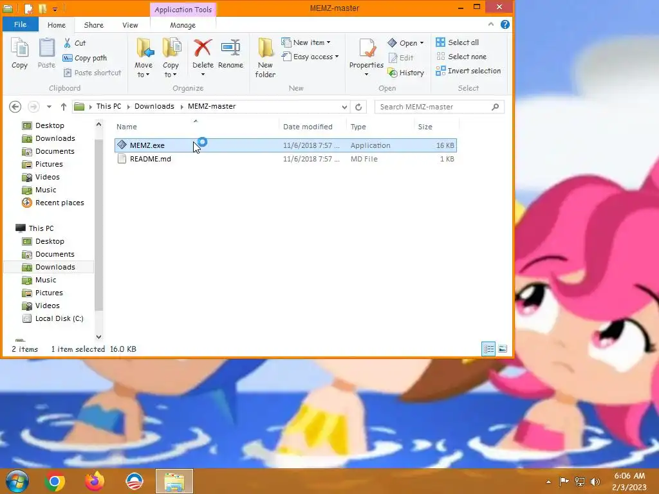This screenshot has width=659, height=494.
Task: Click Select all
Action: tap(458, 42)
